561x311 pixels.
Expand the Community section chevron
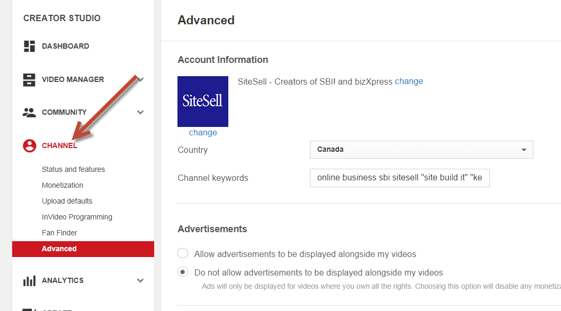coord(140,112)
